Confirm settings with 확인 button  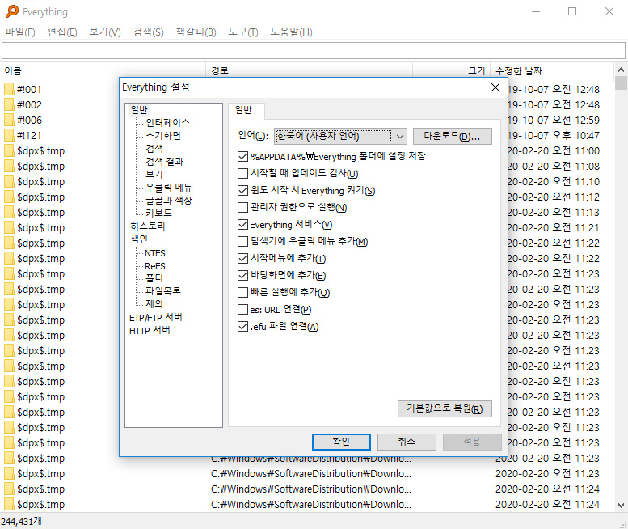tap(341, 442)
